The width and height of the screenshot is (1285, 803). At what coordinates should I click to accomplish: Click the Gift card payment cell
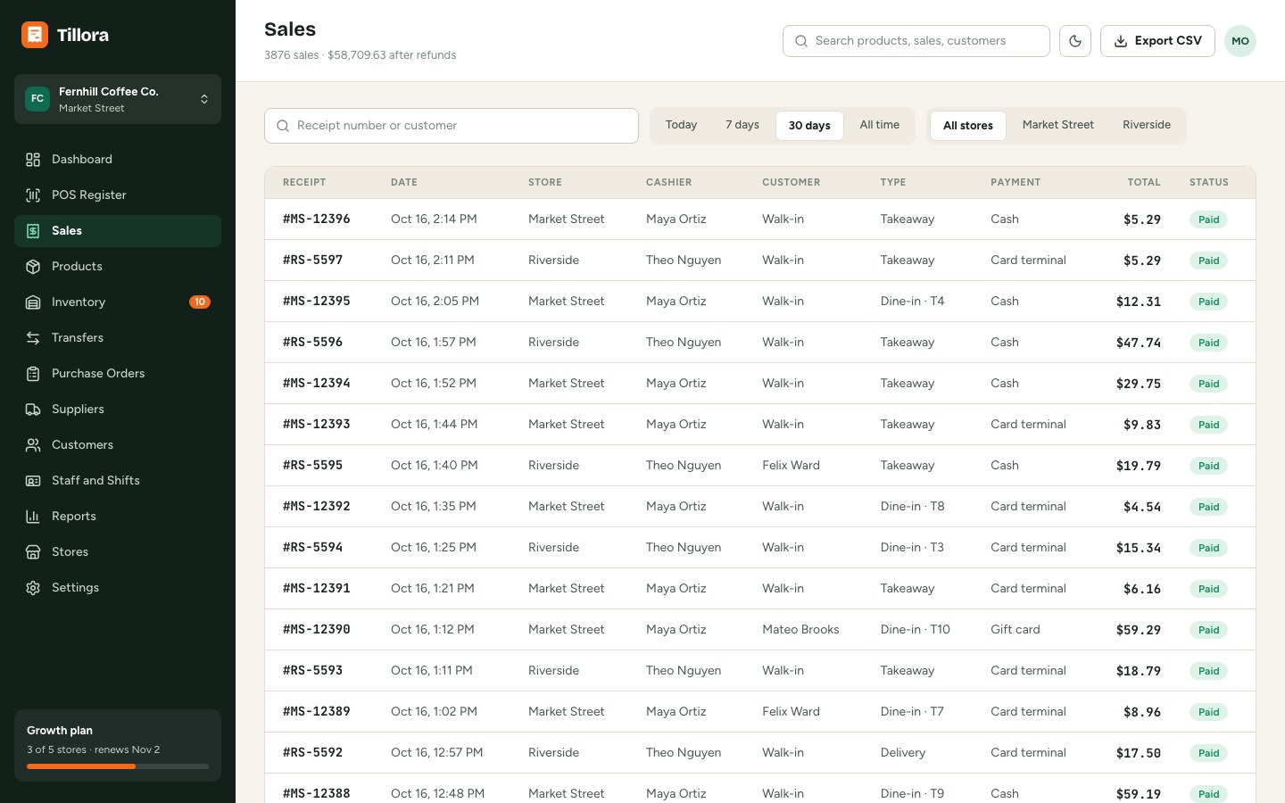(1016, 630)
